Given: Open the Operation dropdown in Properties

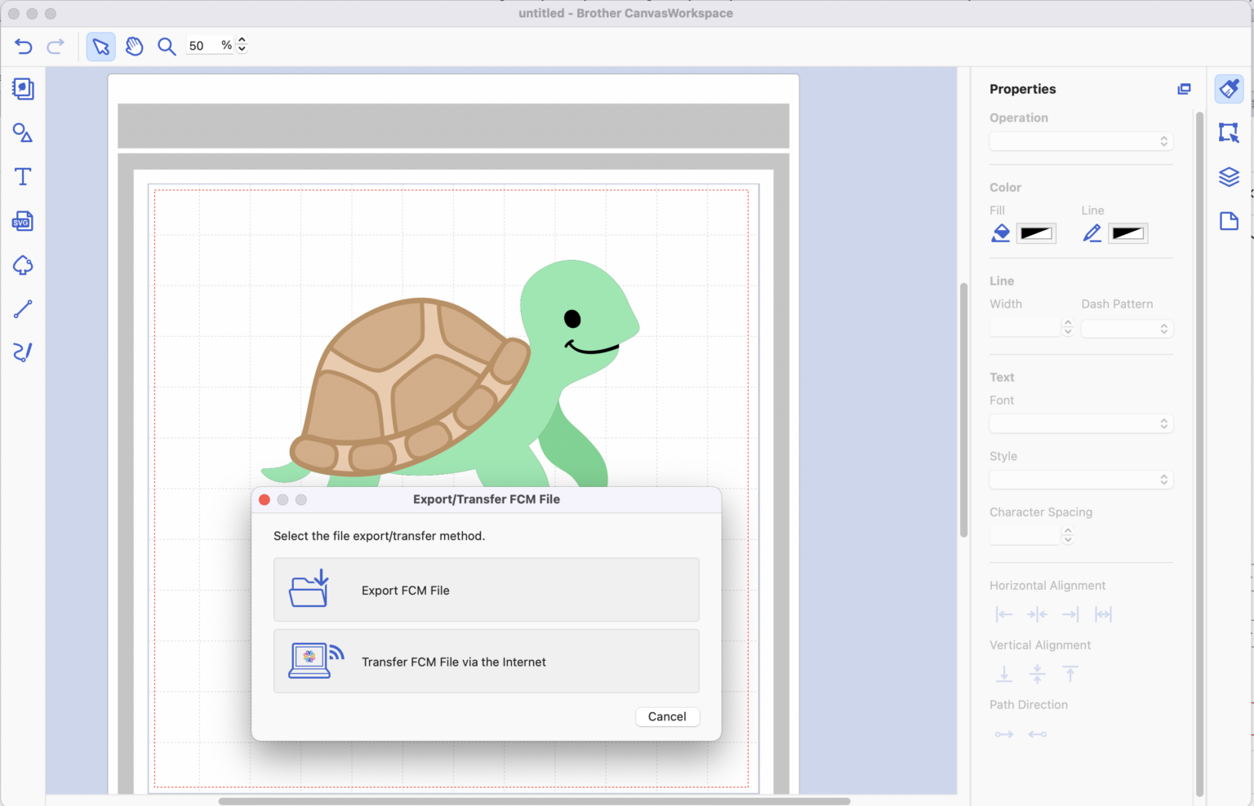Looking at the screenshot, I should tap(1081, 140).
